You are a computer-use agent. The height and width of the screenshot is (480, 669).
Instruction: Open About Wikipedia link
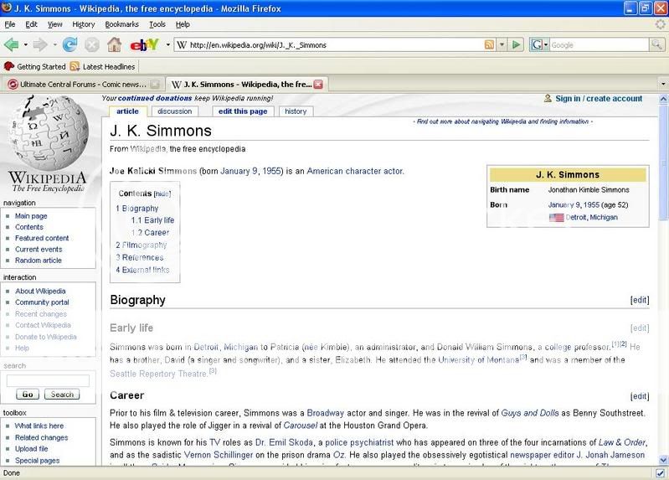tap(40, 291)
